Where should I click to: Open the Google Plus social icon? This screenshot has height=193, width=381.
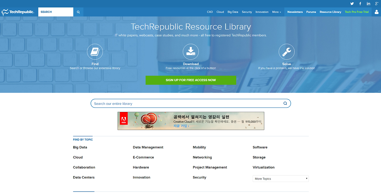[x=377, y=4]
